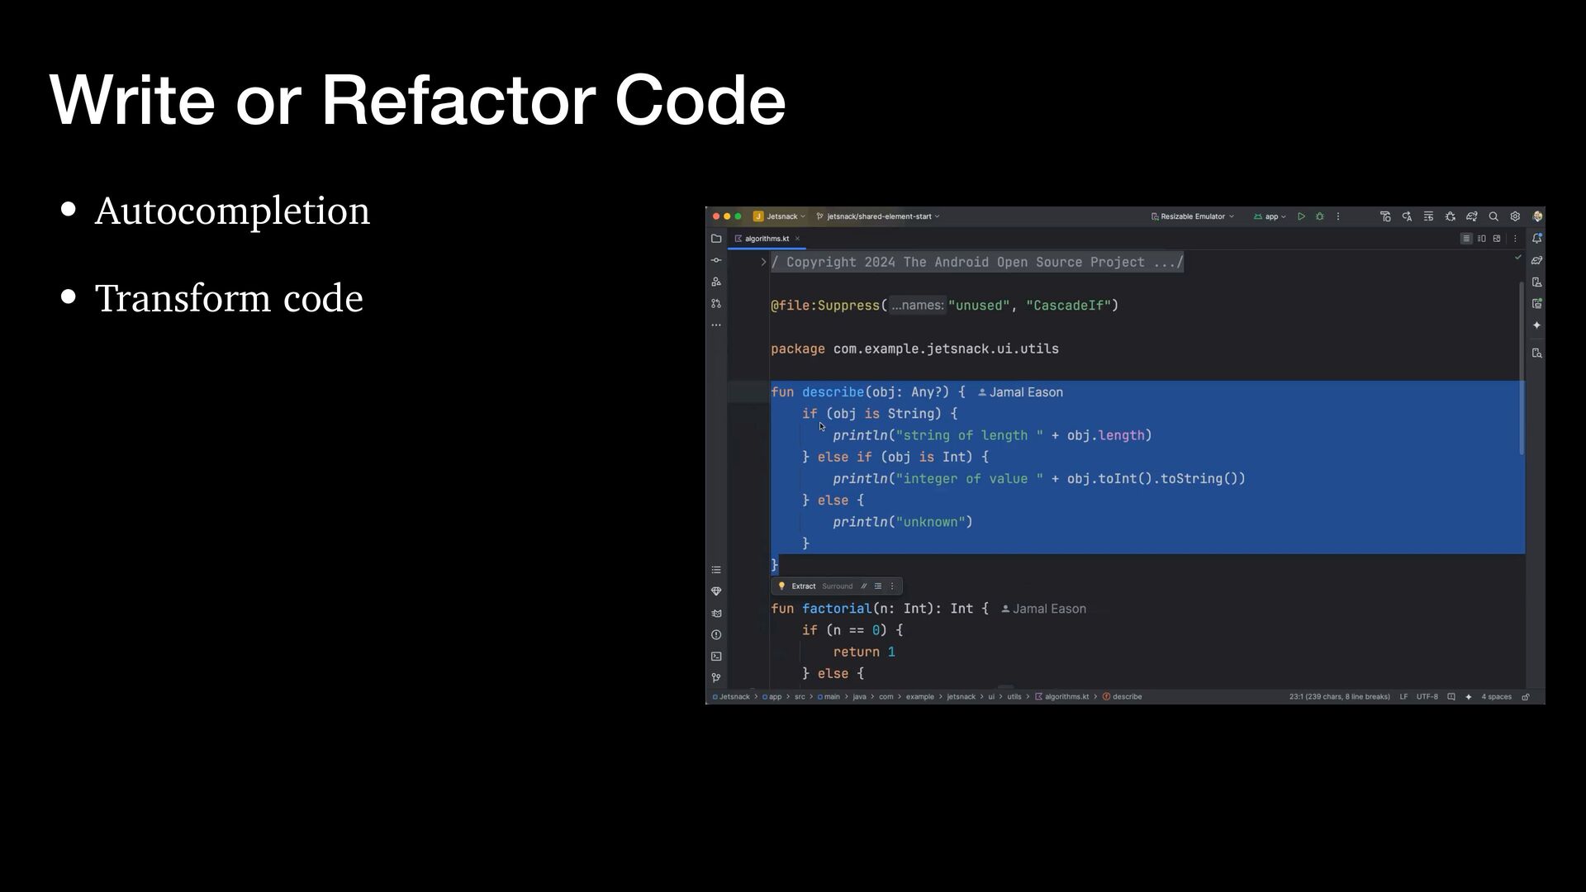Click the Debug app bug icon
Image resolution: width=1586 pixels, height=892 pixels.
[1320, 216]
